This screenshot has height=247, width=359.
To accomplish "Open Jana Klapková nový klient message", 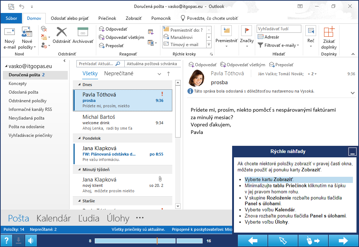I will pos(123,185).
